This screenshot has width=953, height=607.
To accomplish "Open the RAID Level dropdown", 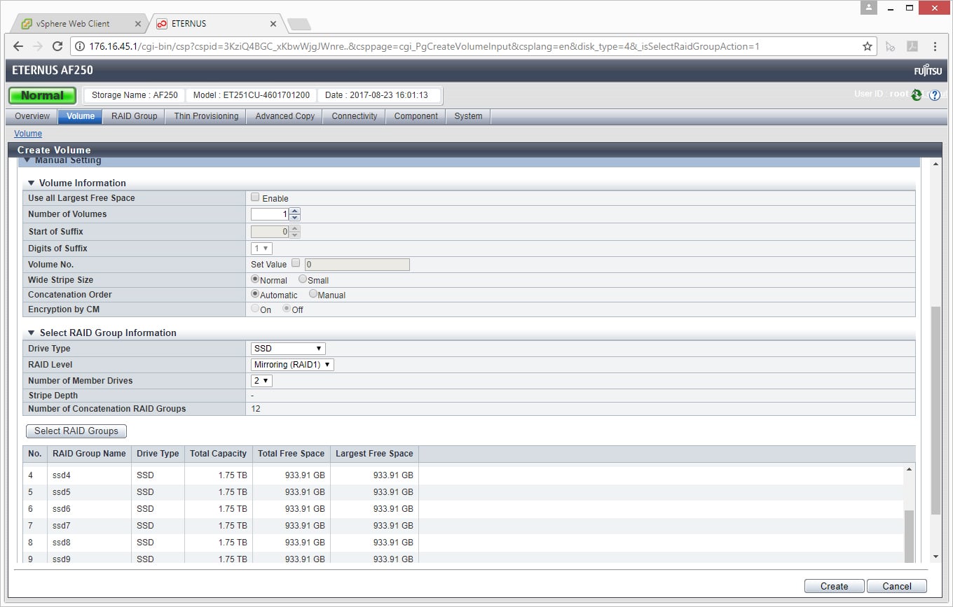I will (x=292, y=364).
